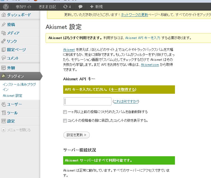
Task: Click the plus icon for 新規
Action: (x=92, y=7)
